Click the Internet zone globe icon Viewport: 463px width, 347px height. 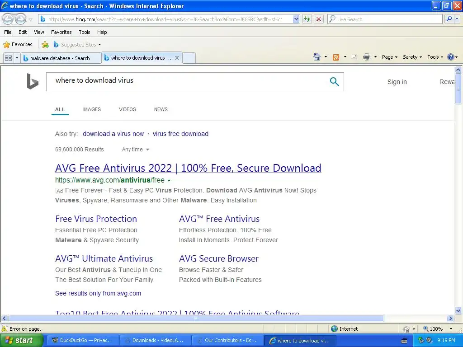coord(334,329)
